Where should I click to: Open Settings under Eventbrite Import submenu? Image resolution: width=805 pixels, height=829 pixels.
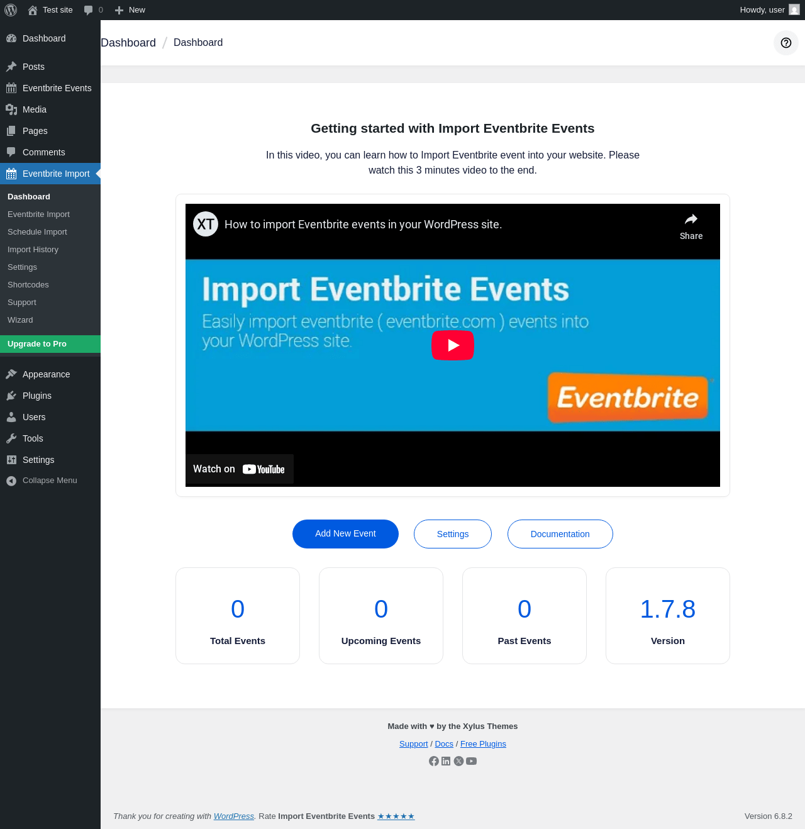[x=22, y=267]
